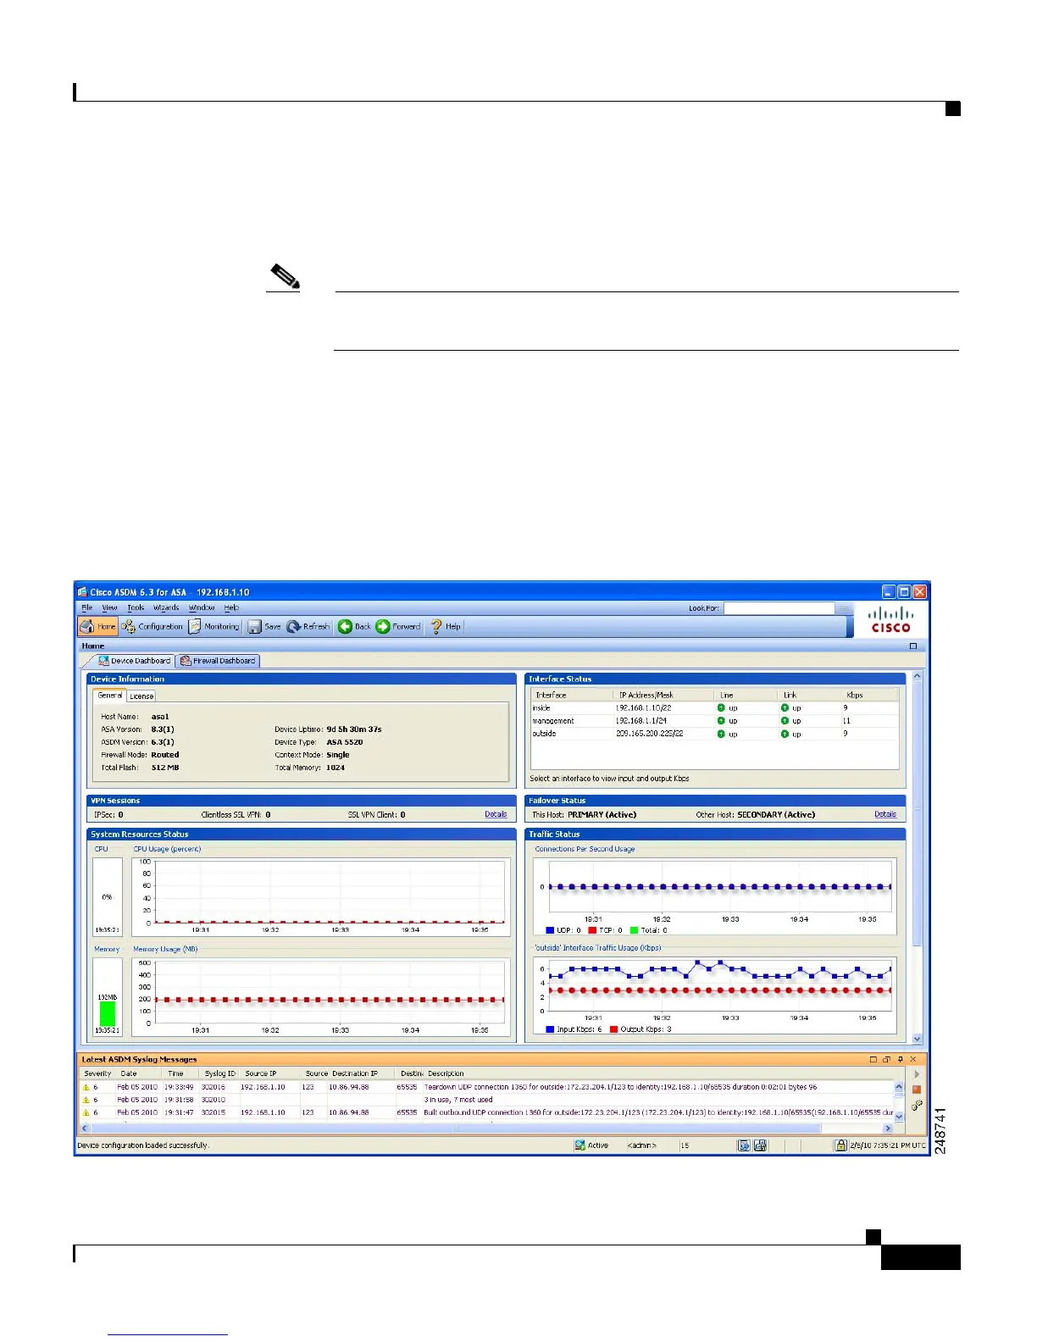Open the Window menu

pyautogui.click(x=202, y=607)
